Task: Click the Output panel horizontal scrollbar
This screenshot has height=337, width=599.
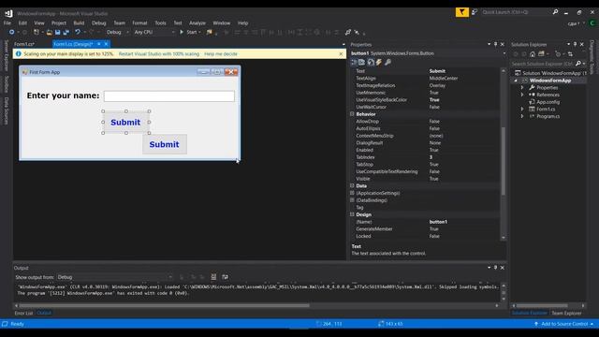Action: (x=165, y=306)
